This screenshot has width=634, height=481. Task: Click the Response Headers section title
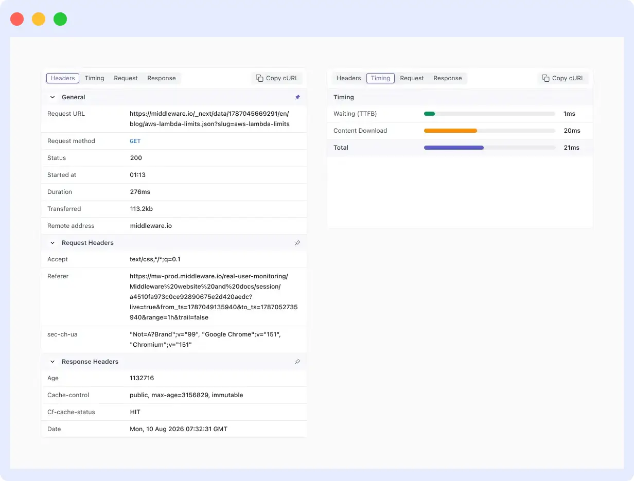point(90,362)
